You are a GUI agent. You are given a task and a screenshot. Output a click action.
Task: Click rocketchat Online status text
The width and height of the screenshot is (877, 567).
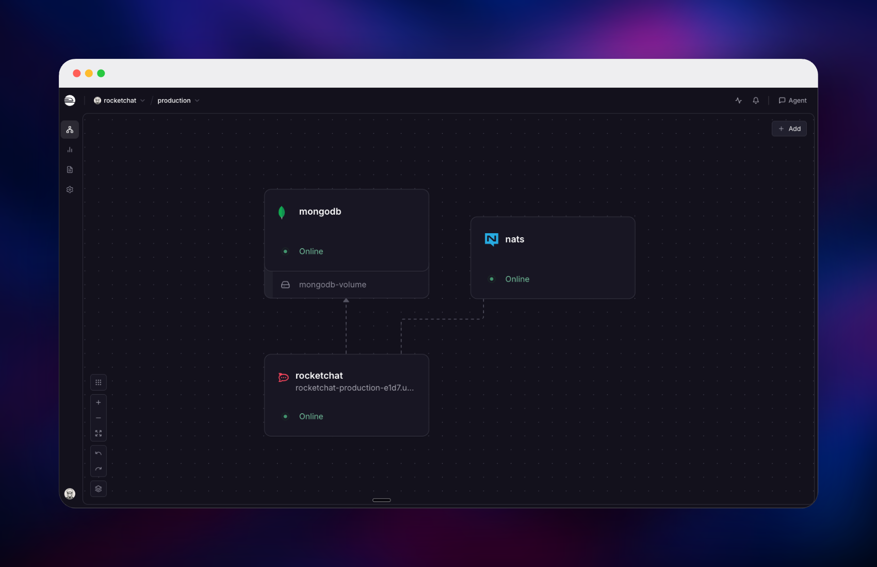pyautogui.click(x=311, y=416)
